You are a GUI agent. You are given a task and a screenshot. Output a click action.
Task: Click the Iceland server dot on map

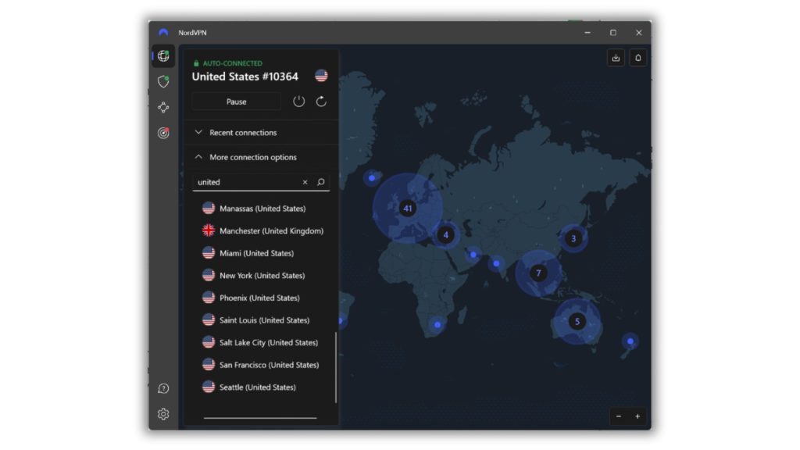coord(372,178)
